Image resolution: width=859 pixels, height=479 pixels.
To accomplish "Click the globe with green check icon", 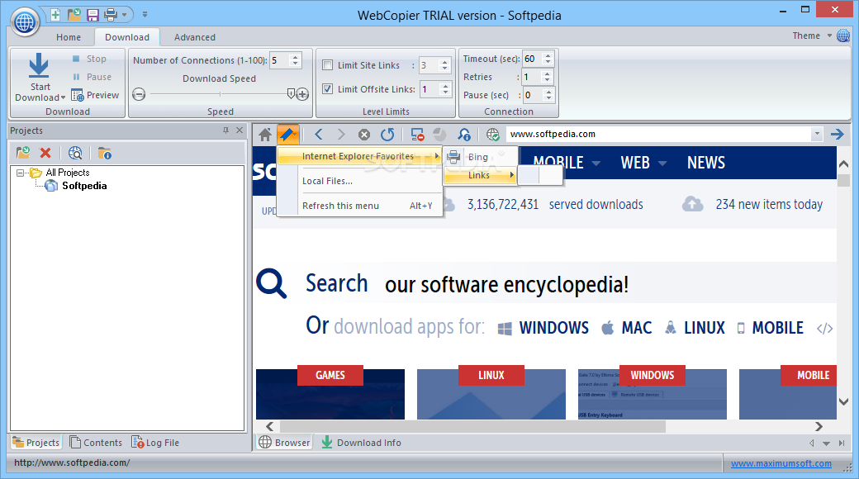I will coord(493,135).
